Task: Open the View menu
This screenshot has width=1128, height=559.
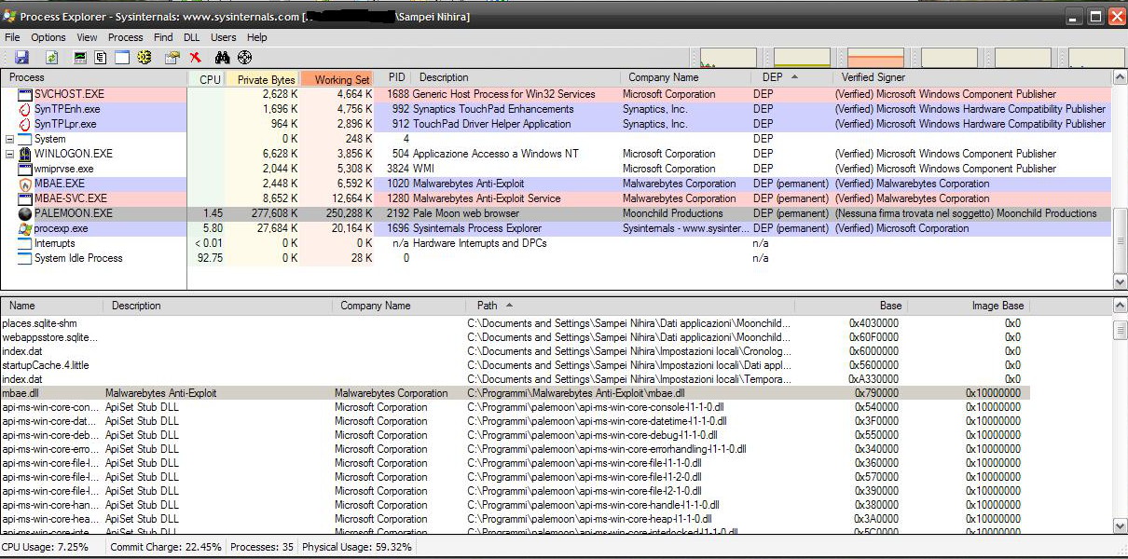Action: click(x=87, y=37)
